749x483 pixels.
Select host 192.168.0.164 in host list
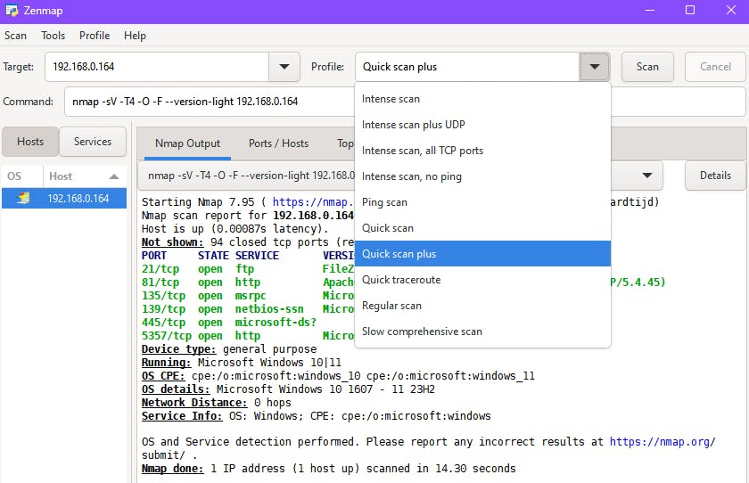[64, 198]
